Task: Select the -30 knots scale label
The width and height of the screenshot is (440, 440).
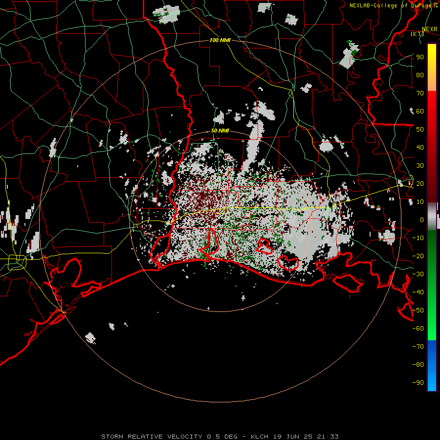Action: tap(418, 274)
